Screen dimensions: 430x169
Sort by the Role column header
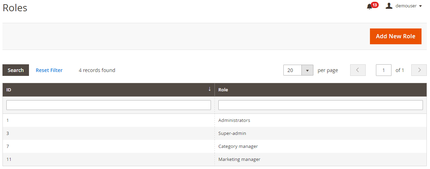click(x=223, y=90)
